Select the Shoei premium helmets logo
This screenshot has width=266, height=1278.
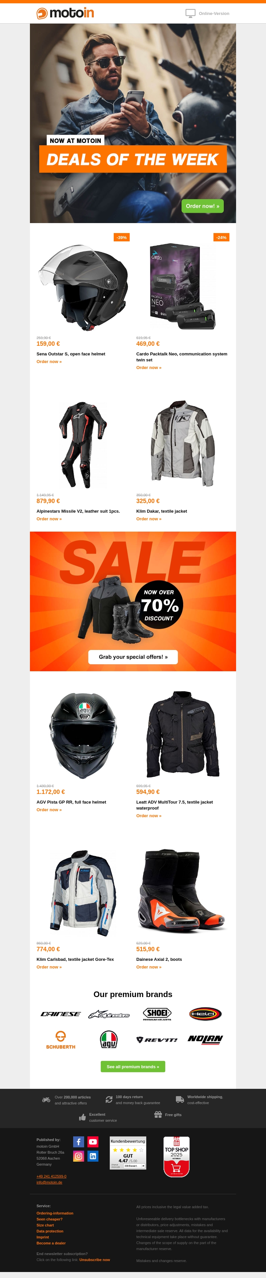coord(157,1014)
